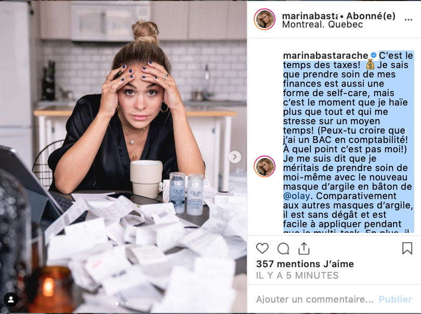Viewport: 421px width, 314px height.
Task: Like the post with the heart icon
Action: click(262, 248)
